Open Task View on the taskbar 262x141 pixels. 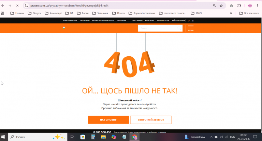[72, 137]
